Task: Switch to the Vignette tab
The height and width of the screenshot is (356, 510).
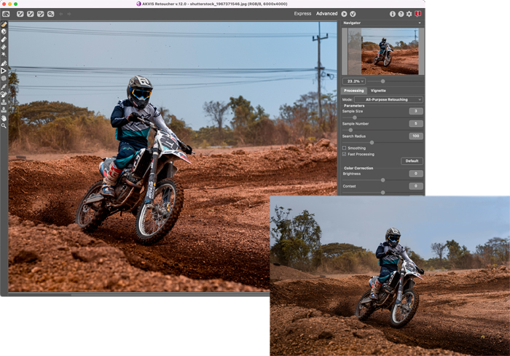Action: click(378, 90)
